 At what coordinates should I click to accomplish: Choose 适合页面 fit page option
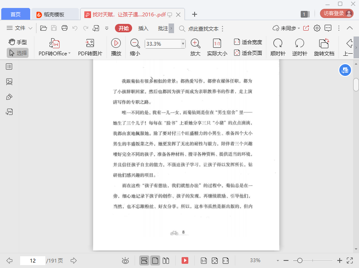[x=248, y=53]
